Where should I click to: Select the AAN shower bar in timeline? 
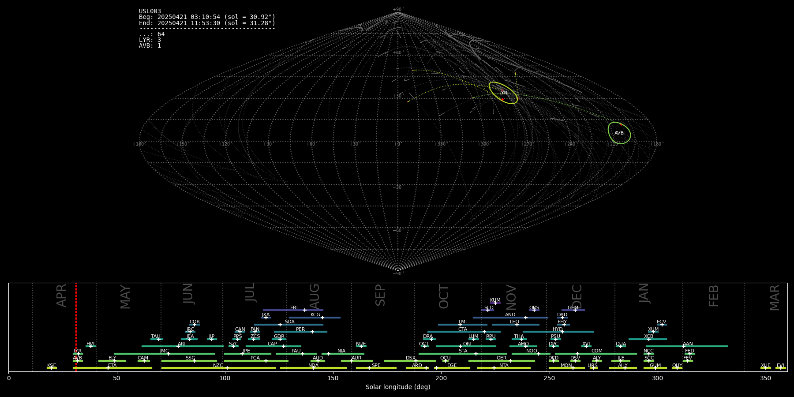[687, 346]
